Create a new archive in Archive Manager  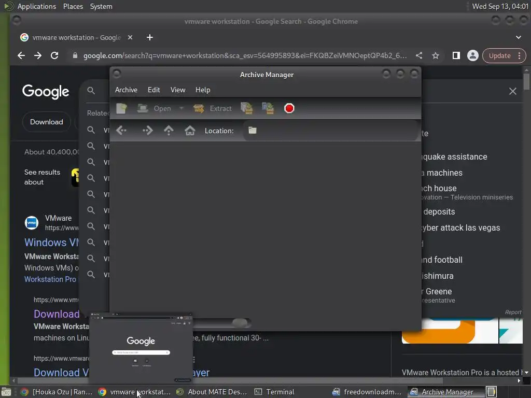[121, 108]
